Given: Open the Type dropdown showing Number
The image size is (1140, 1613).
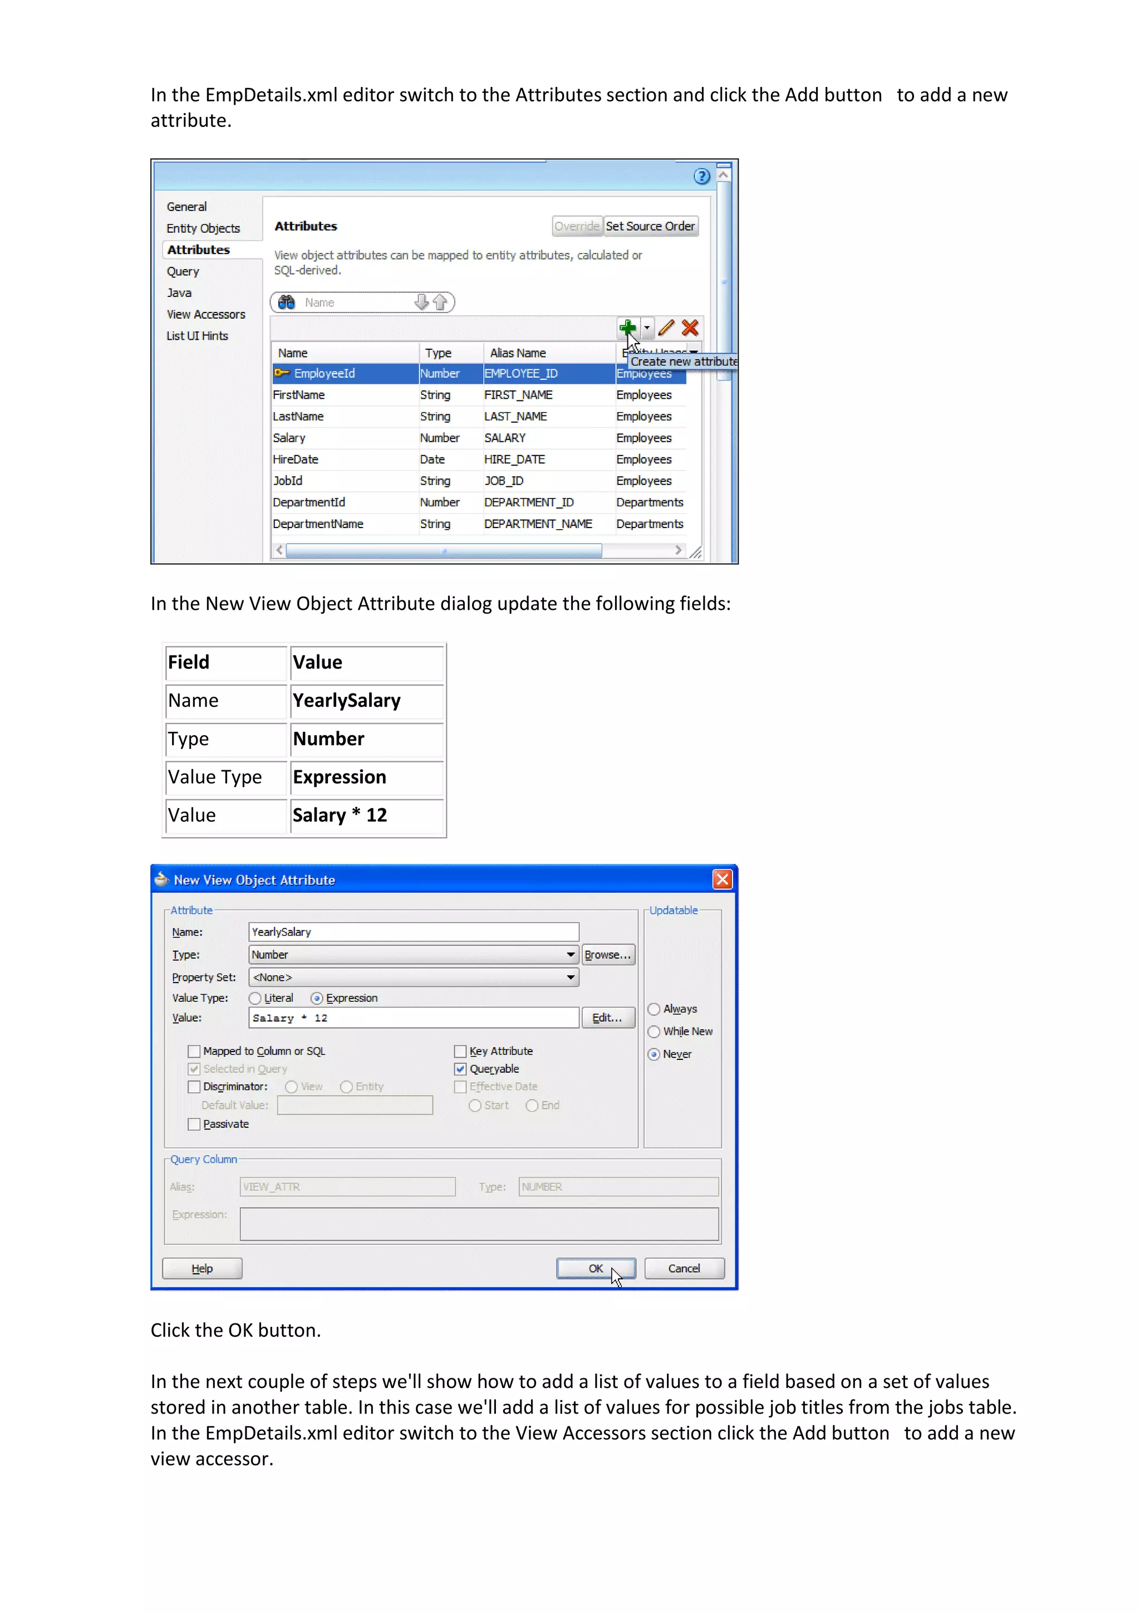Looking at the screenshot, I should coord(414,955).
